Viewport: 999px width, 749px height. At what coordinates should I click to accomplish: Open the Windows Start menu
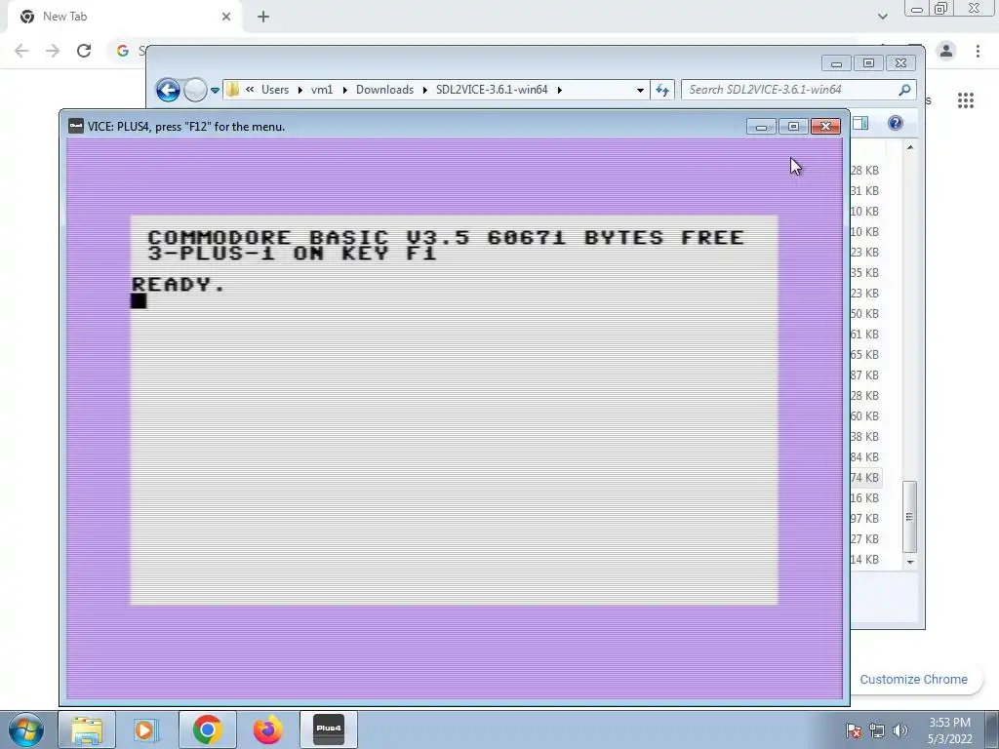click(25, 729)
